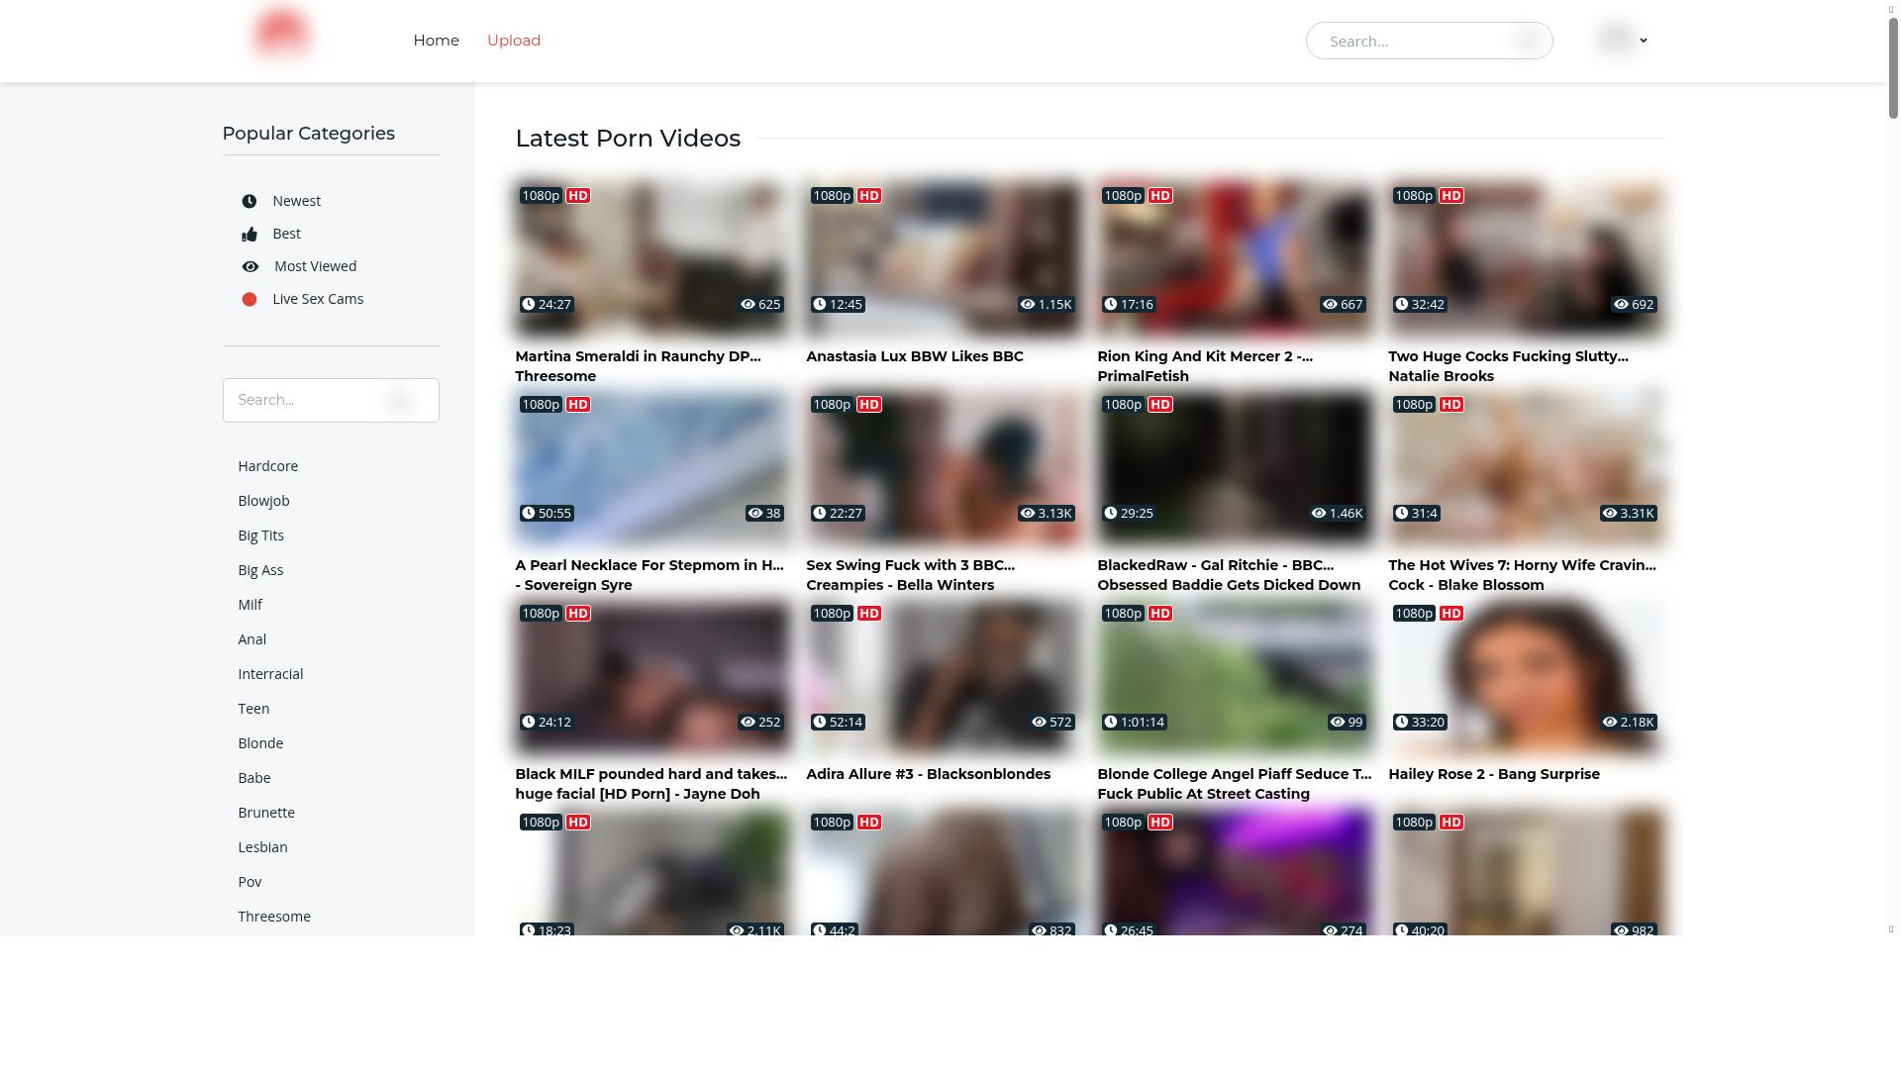Browse the Hardcore category
The width and height of the screenshot is (1901, 1069).
267,466
